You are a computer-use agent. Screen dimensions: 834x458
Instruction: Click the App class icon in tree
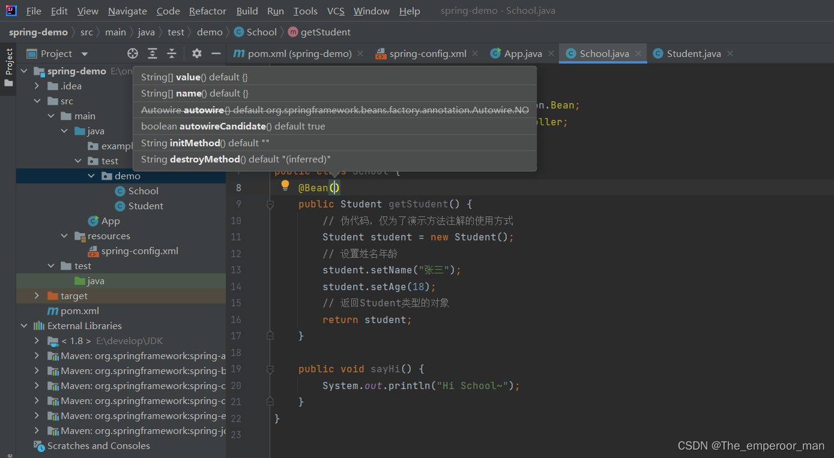pos(93,221)
